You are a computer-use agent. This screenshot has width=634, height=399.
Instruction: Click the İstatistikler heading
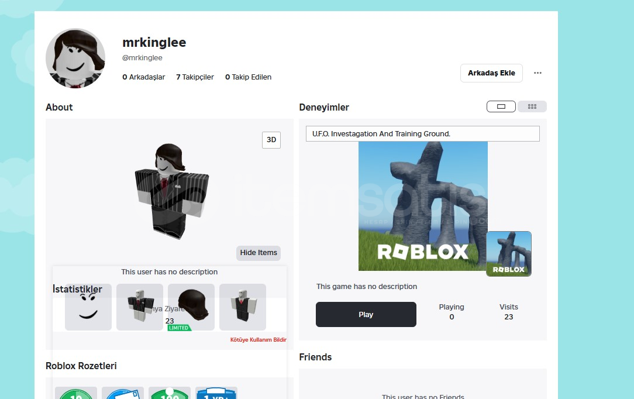pyautogui.click(x=77, y=290)
